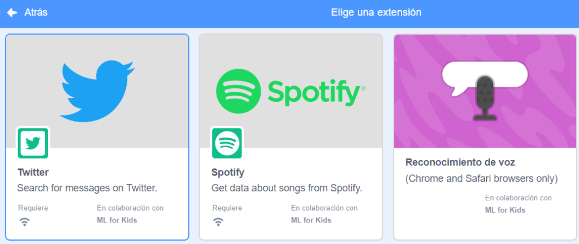Click the Spotify card Wi-Fi requirement icon

pos(218,222)
